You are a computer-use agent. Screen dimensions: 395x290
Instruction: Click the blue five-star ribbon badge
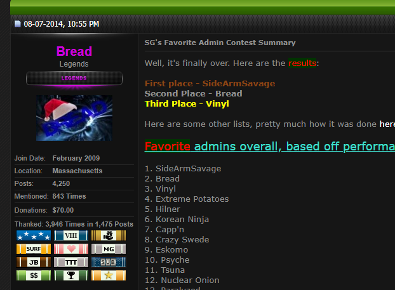(34, 235)
